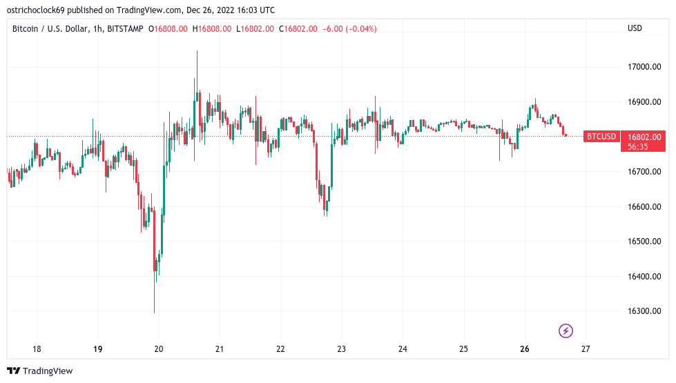Image resolution: width=676 pixels, height=383 pixels.
Task: Click the 1h timeframe label in header
Action: point(98,29)
